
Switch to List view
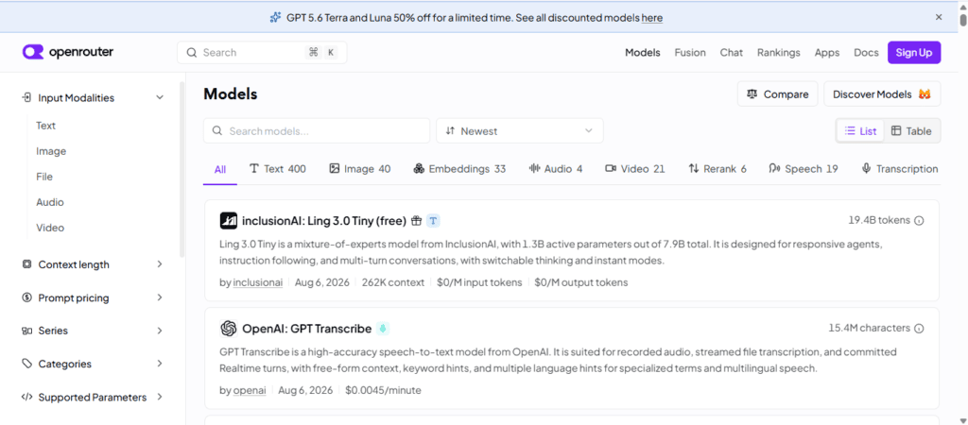click(x=860, y=130)
